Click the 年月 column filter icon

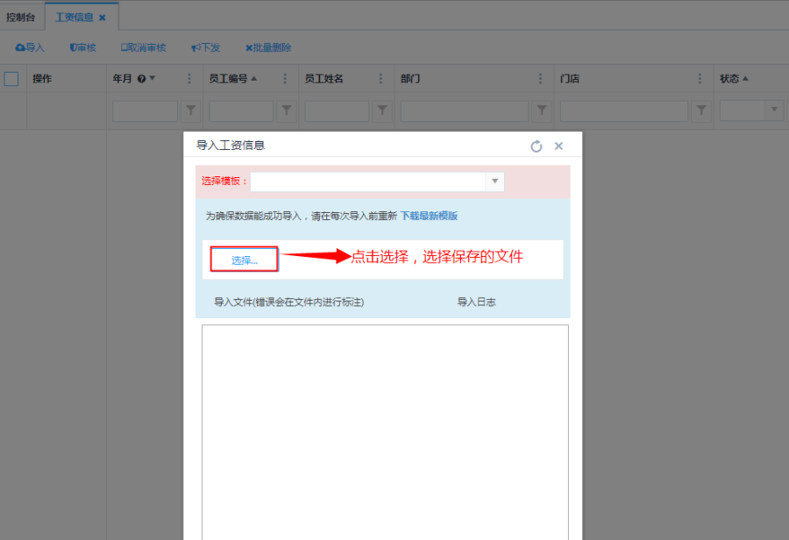190,110
